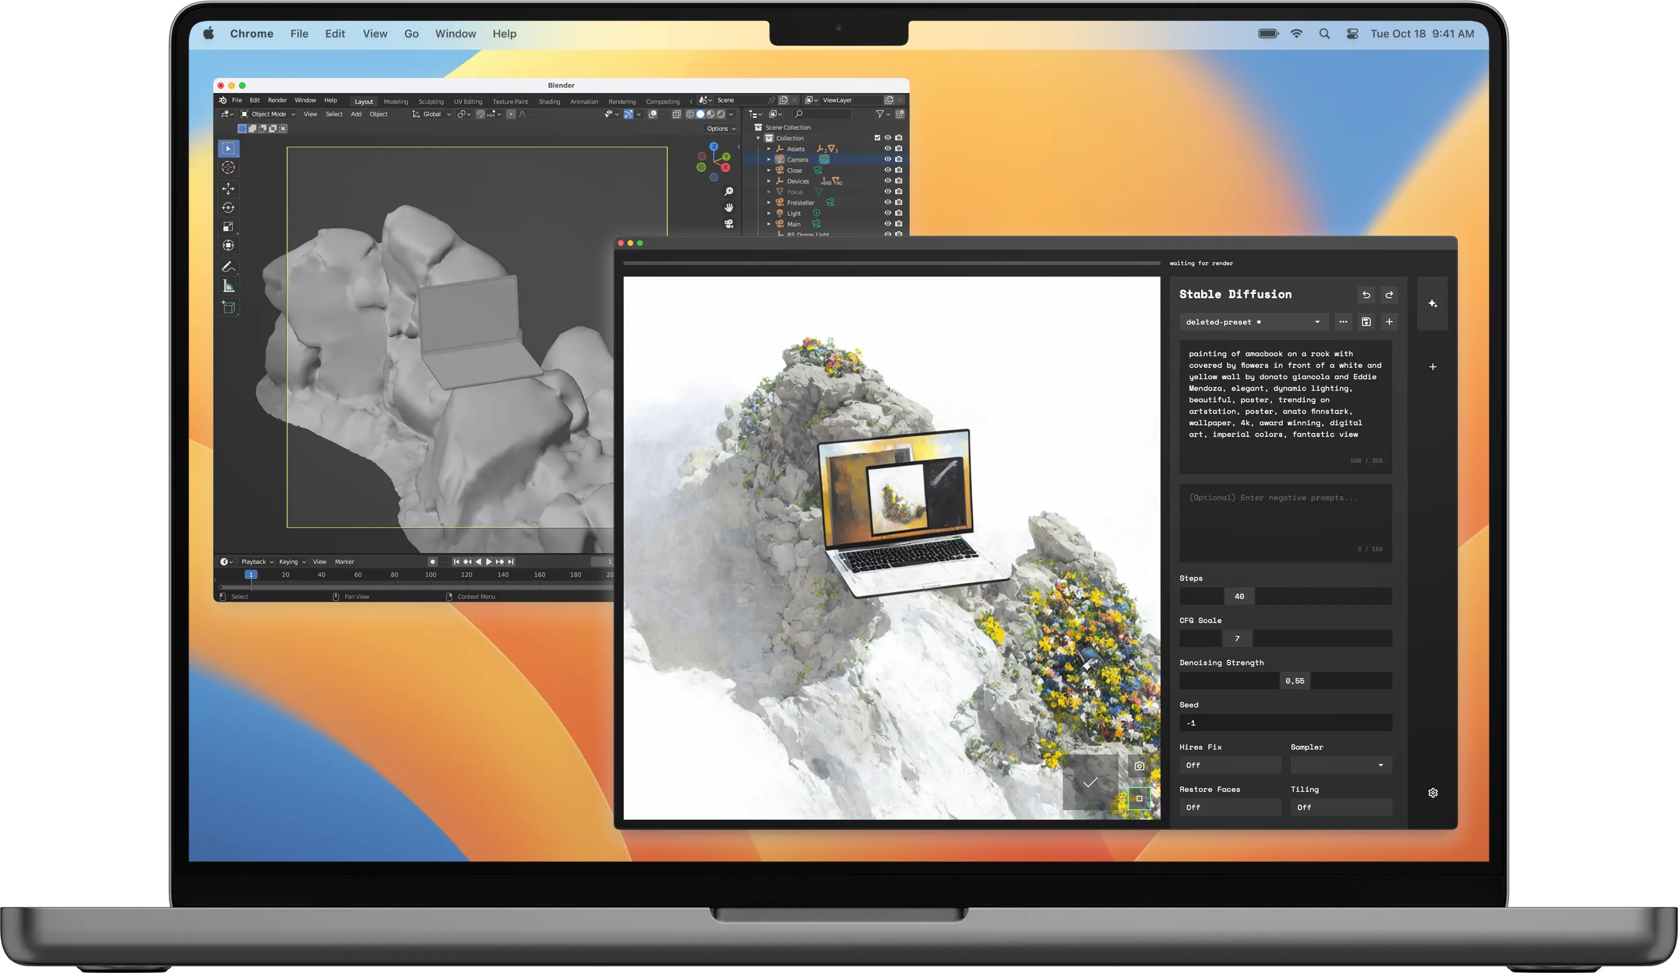Viewport: 1678px width, 973px height.
Task: Redo the Stable Diffusion change
Action: point(1389,294)
